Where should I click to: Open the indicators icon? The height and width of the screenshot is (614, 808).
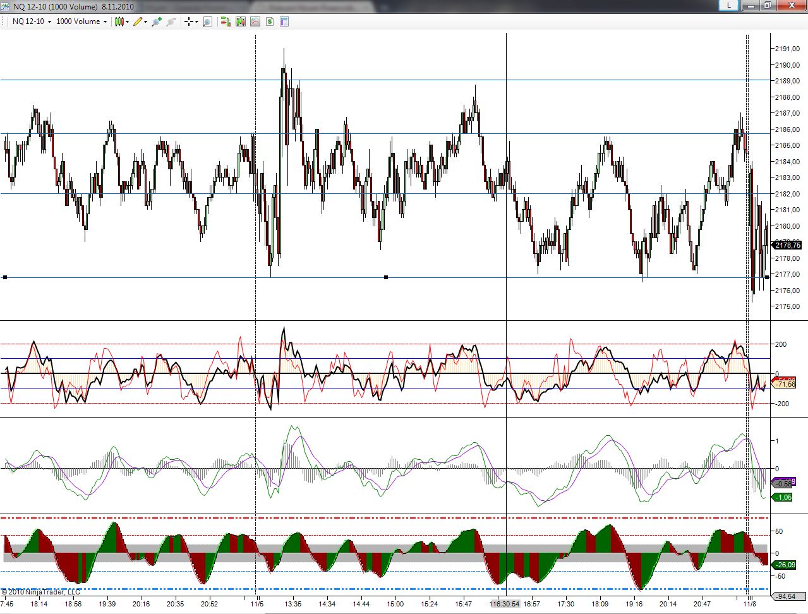pos(255,21)
